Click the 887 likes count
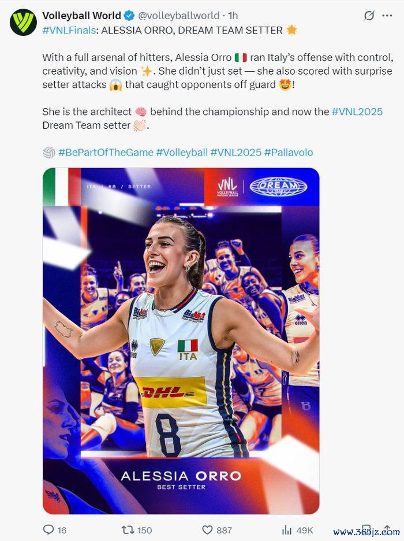Screen dimensions: 404x541 tap(224, 530)
